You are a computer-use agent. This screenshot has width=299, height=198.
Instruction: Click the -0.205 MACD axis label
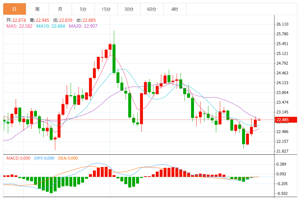[281, 184]
